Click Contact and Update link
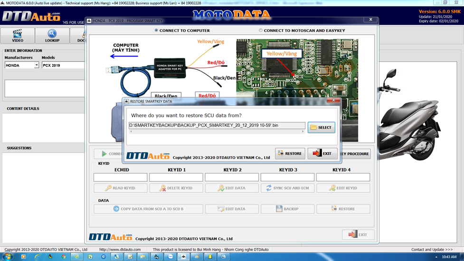 432,250
